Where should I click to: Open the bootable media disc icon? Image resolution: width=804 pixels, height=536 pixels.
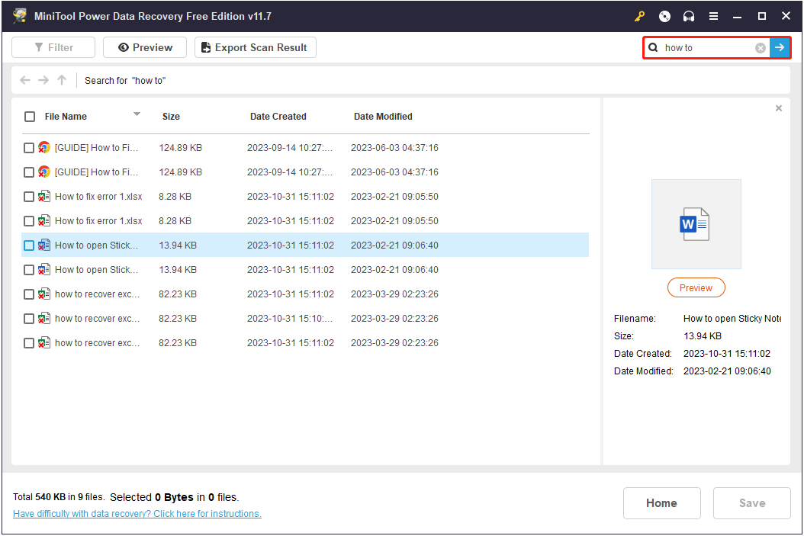pos(664,16)
